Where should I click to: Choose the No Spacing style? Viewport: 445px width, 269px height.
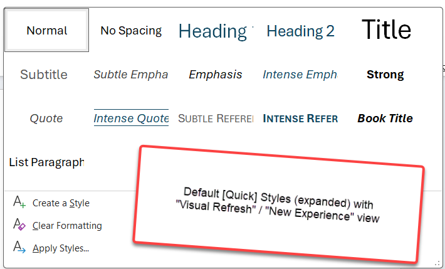click(x=131, y=30)
